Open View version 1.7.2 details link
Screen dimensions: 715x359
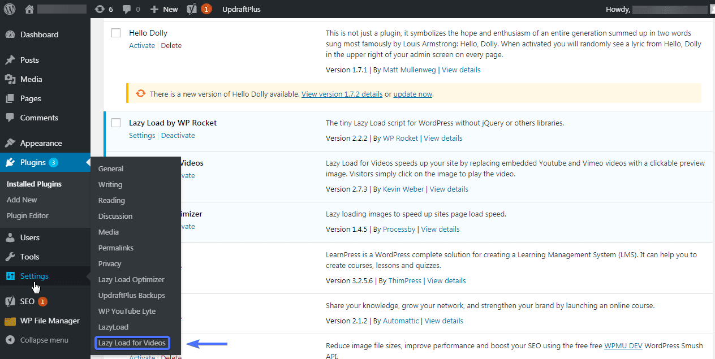point(342,94)
